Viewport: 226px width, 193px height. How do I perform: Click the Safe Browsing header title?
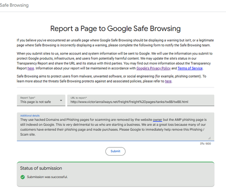[x=14, y=5]
